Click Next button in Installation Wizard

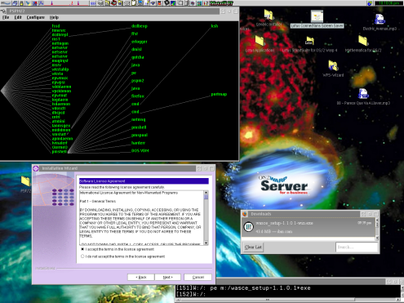point(167,277)
